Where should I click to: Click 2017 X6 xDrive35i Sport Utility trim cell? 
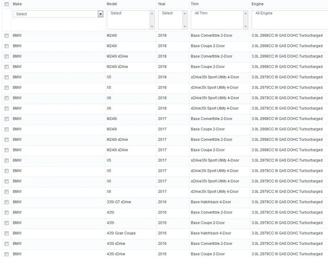tap(215, 192)
